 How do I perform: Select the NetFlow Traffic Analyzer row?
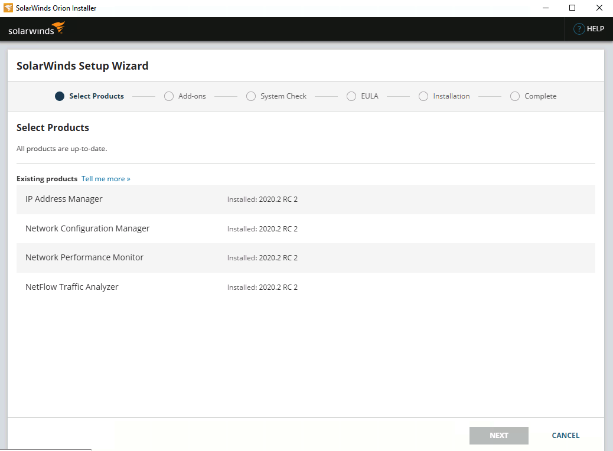pos(306,287)
